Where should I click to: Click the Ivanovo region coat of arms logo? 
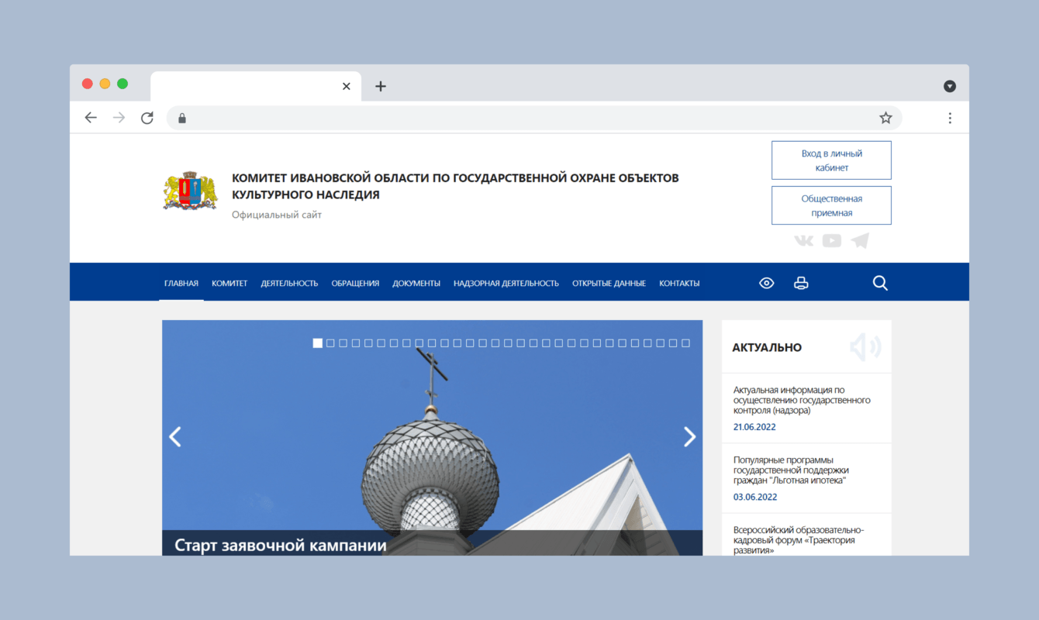(x=189, y=191)
